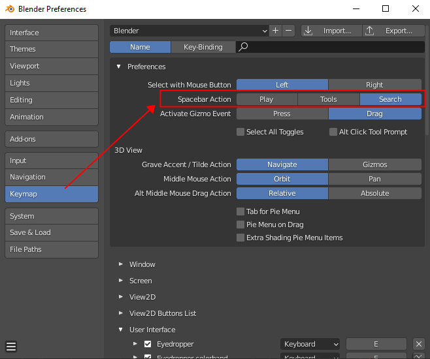This screenshot has height=359, width=430.
Task: Enable Alt Click Tool Prompt checkbox
Action: point(333,132)
